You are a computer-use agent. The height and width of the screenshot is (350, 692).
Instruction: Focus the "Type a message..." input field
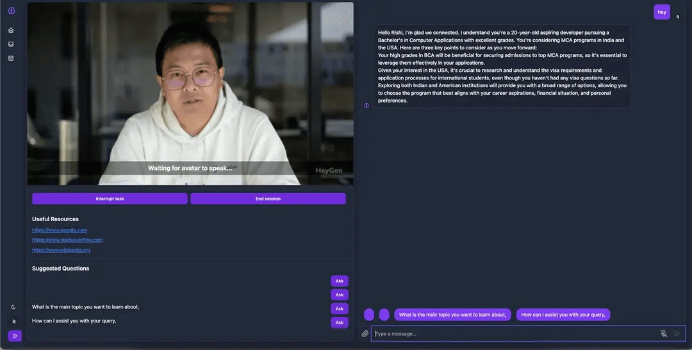[513, 333]
